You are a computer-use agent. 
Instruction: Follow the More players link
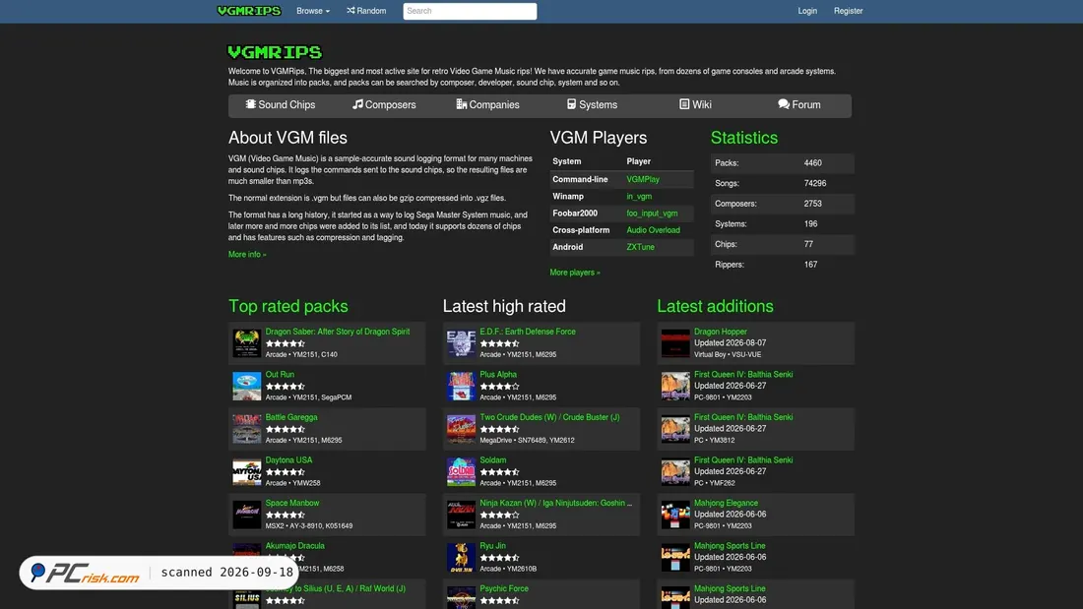575,273
